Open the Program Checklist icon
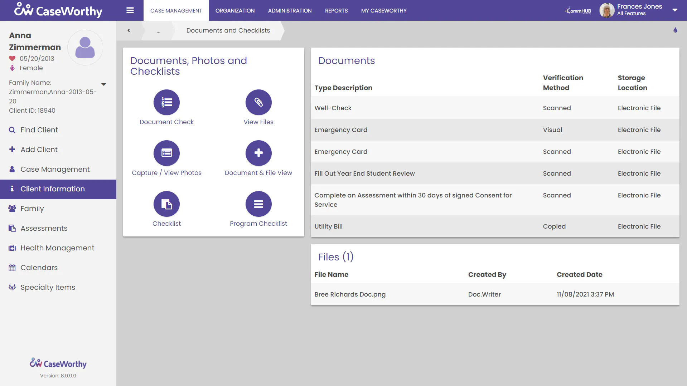Viewport: 687px width, 386px height. (258, 204)
